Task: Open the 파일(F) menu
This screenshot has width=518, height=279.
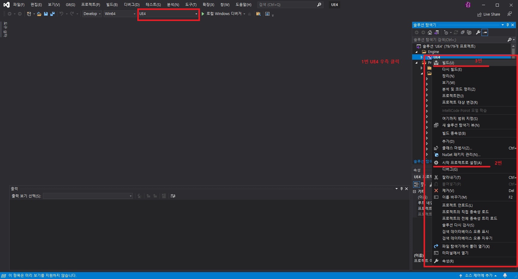Action: point(19,5)
